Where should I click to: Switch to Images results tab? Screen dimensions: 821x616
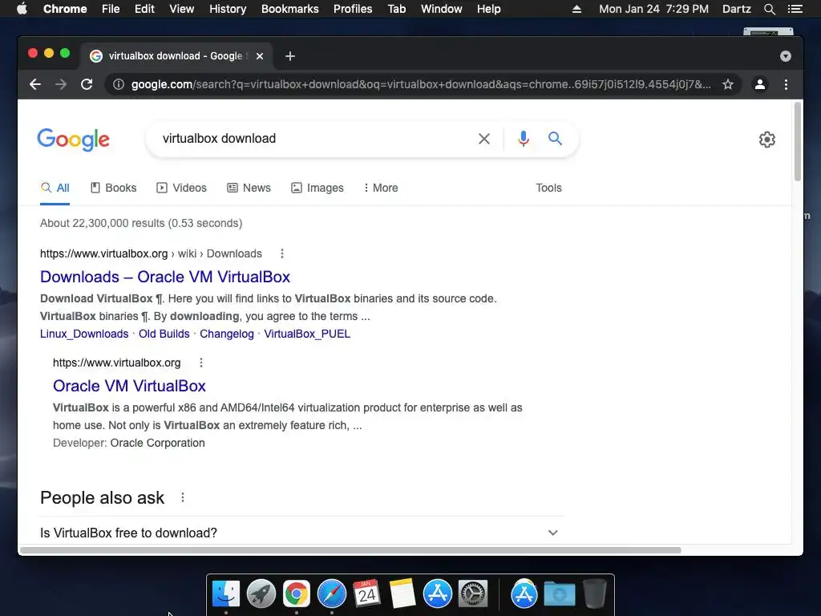pos(317,188)
